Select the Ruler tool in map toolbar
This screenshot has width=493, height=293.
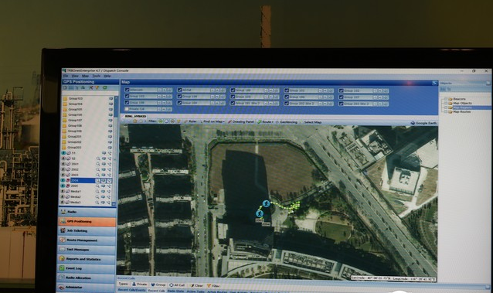click(x=190, y=121)
